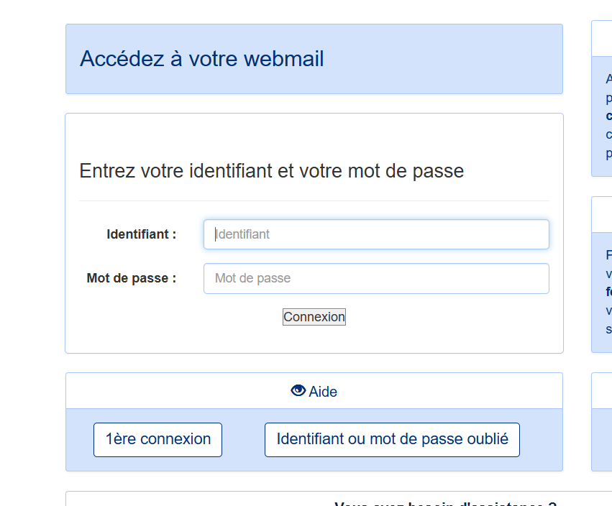Viewport: 612px width, 506px height.
Task: Click the cut-off top right info panel text
Action: (x=608, y=116)
